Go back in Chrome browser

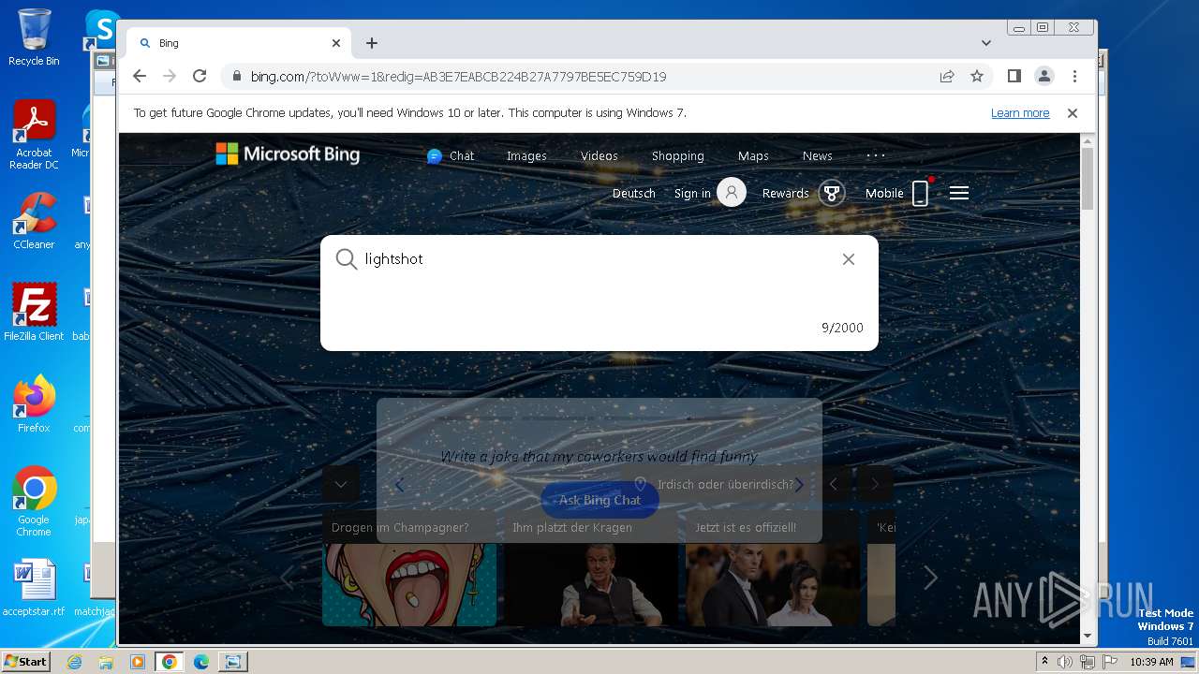coord(140,76)
